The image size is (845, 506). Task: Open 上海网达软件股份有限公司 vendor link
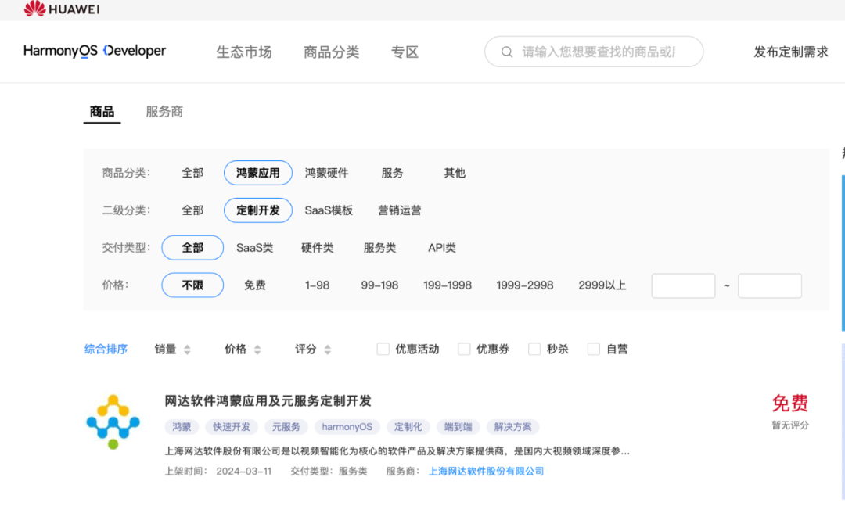[x=486, y=472]
